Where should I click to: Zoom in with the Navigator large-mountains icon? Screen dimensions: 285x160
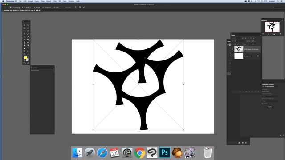pos(280,34)
